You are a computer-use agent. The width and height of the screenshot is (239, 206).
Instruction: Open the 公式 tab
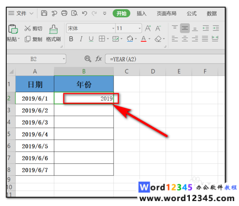click(192, 13)
